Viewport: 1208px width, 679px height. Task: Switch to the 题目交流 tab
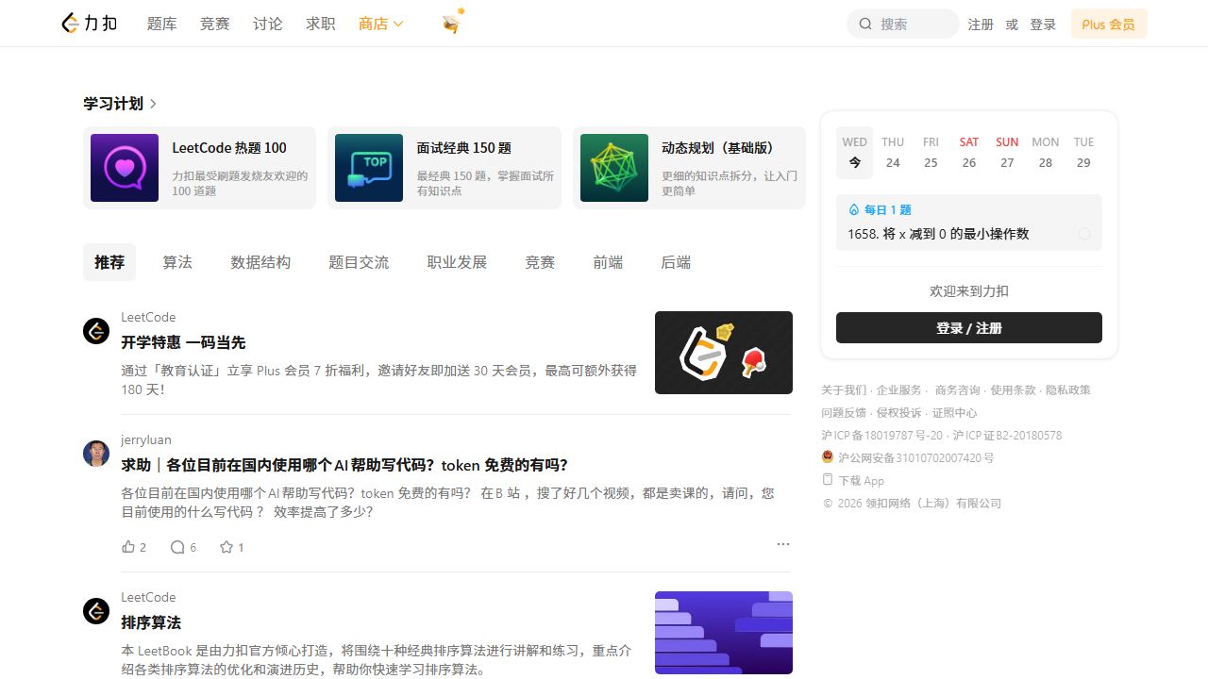point(359,262)
